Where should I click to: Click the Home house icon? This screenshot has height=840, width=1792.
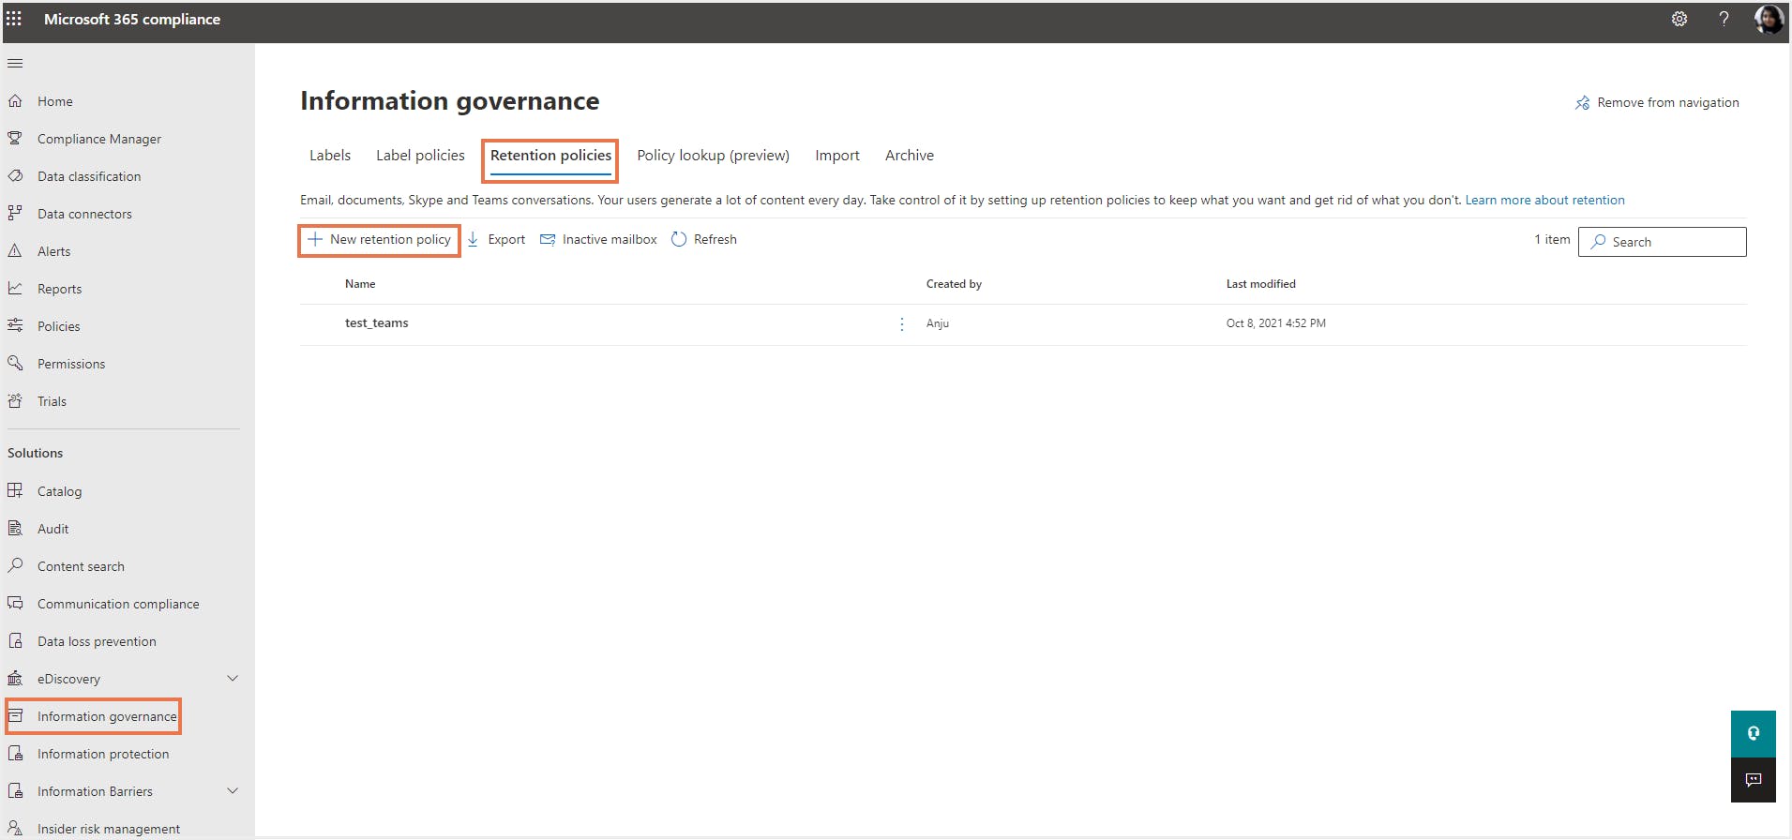coord(15,101)
